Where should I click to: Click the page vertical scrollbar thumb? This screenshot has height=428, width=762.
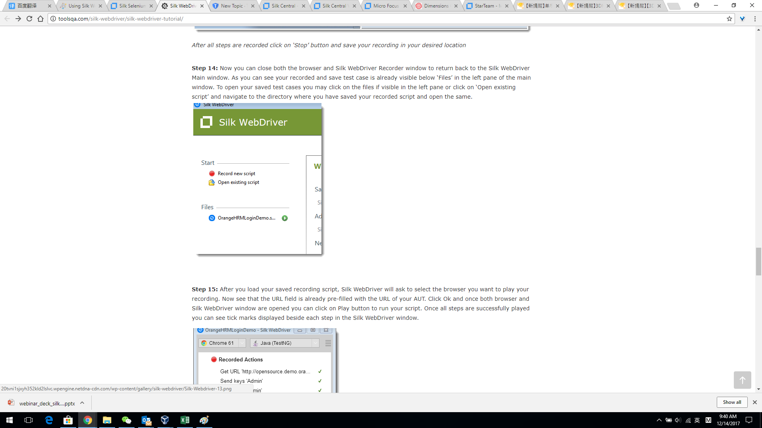pyautogui.click(x=758, y=262)
